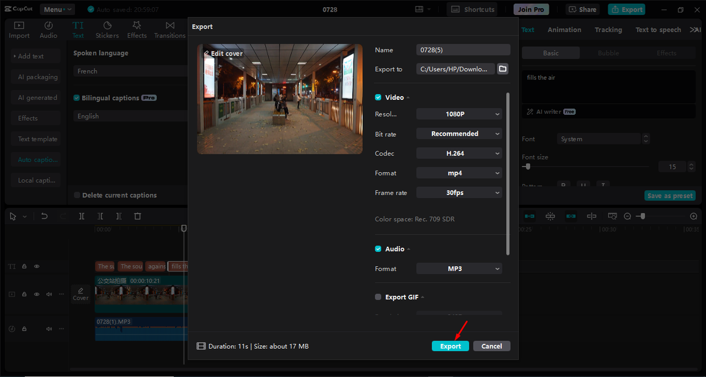Click the trash Delete icon in timeline

tap(138, 216)
